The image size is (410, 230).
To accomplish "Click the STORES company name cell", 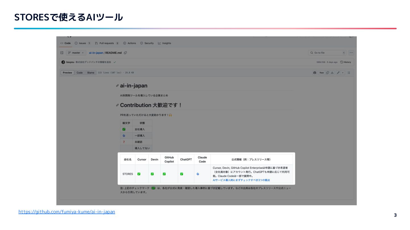I will (x=128, y=174).
